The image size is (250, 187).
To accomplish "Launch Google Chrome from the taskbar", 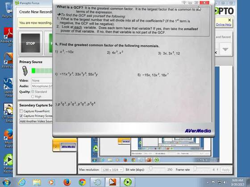I will click(x=82, y=182).
